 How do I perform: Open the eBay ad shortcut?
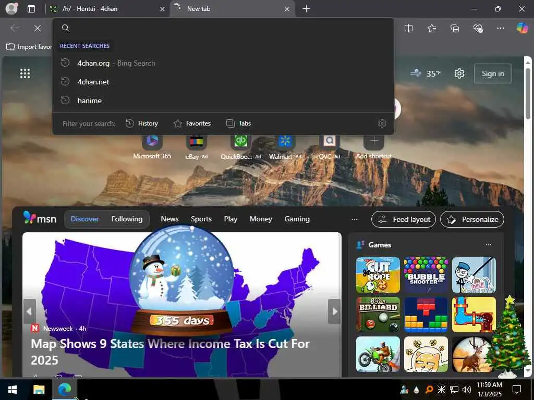point(197,147)
